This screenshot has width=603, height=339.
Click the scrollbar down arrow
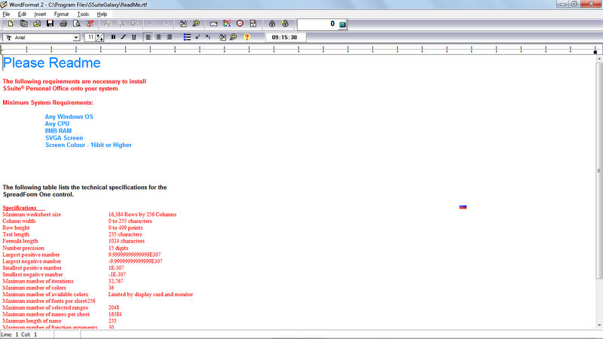click(x=599, y=326)
